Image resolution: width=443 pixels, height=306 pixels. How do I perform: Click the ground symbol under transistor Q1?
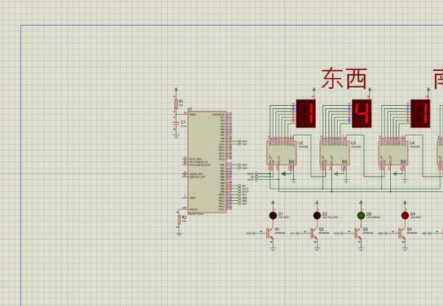point(273,249)
